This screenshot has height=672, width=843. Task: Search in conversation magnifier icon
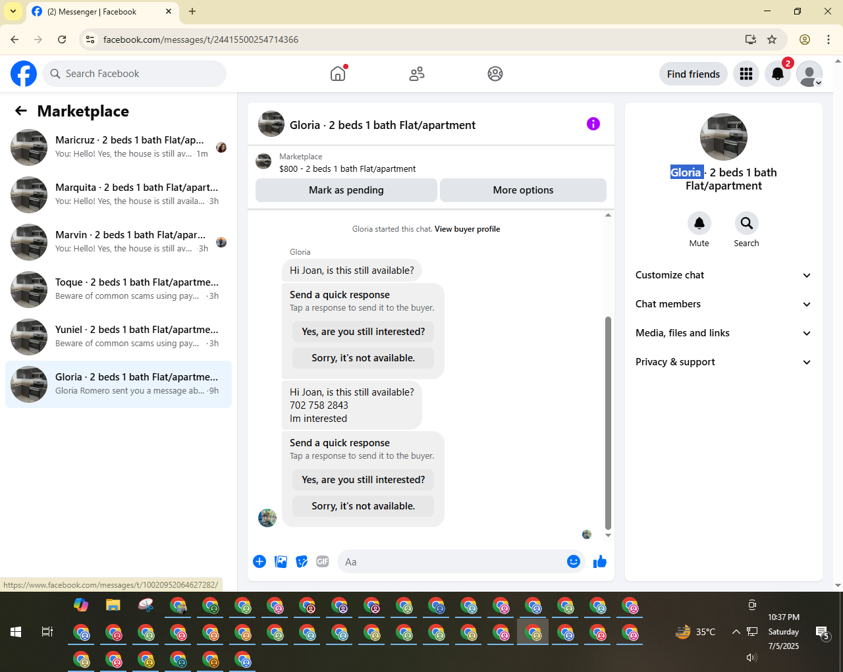pos(746,223)
